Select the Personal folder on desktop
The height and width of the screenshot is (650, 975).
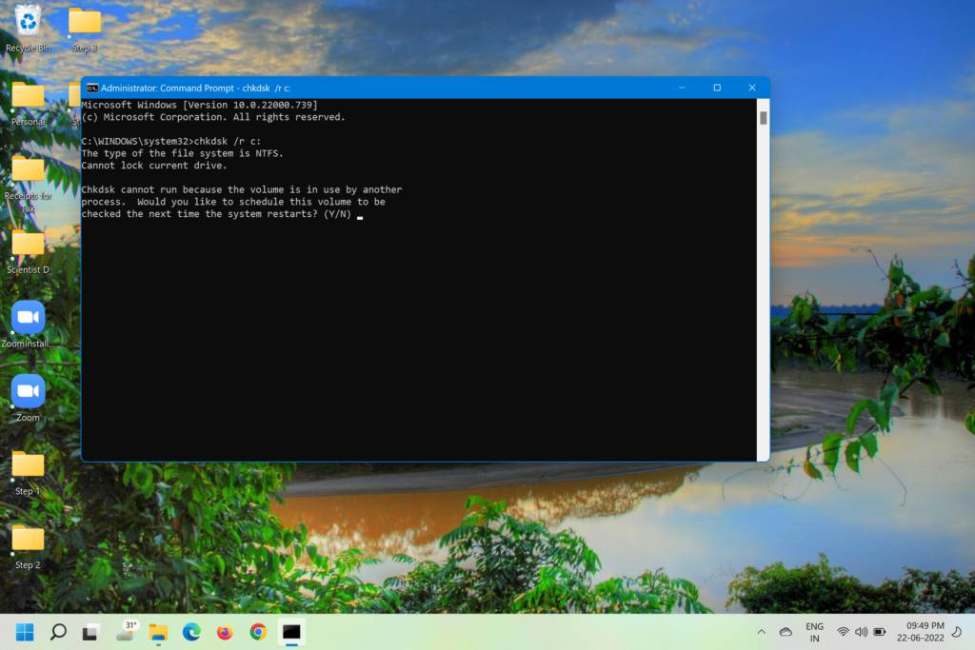pyautogui.click(x=28, y=97)
